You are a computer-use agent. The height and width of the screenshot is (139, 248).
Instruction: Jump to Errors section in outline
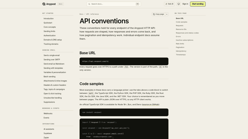[x=178, y=36]
